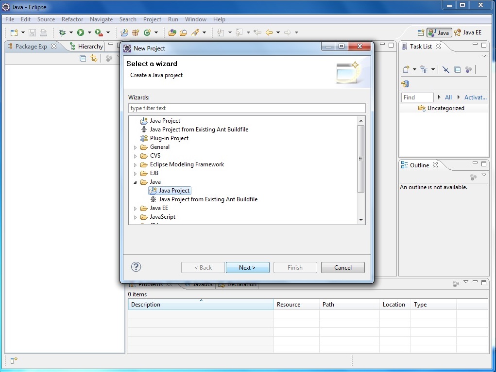Cancel the New Project dialog
496x372 pixels.
(342, 267)
